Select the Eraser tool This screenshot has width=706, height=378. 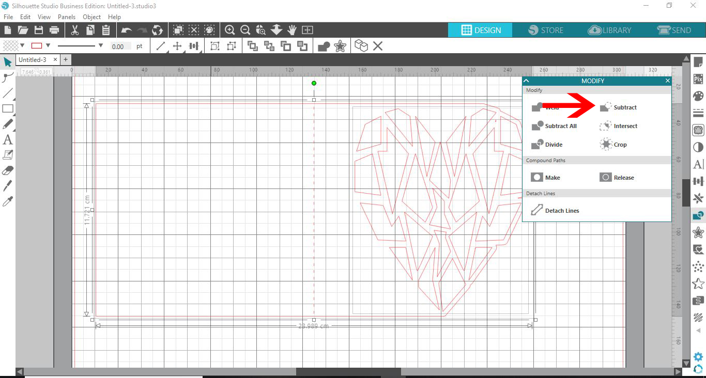click(7, 170)
